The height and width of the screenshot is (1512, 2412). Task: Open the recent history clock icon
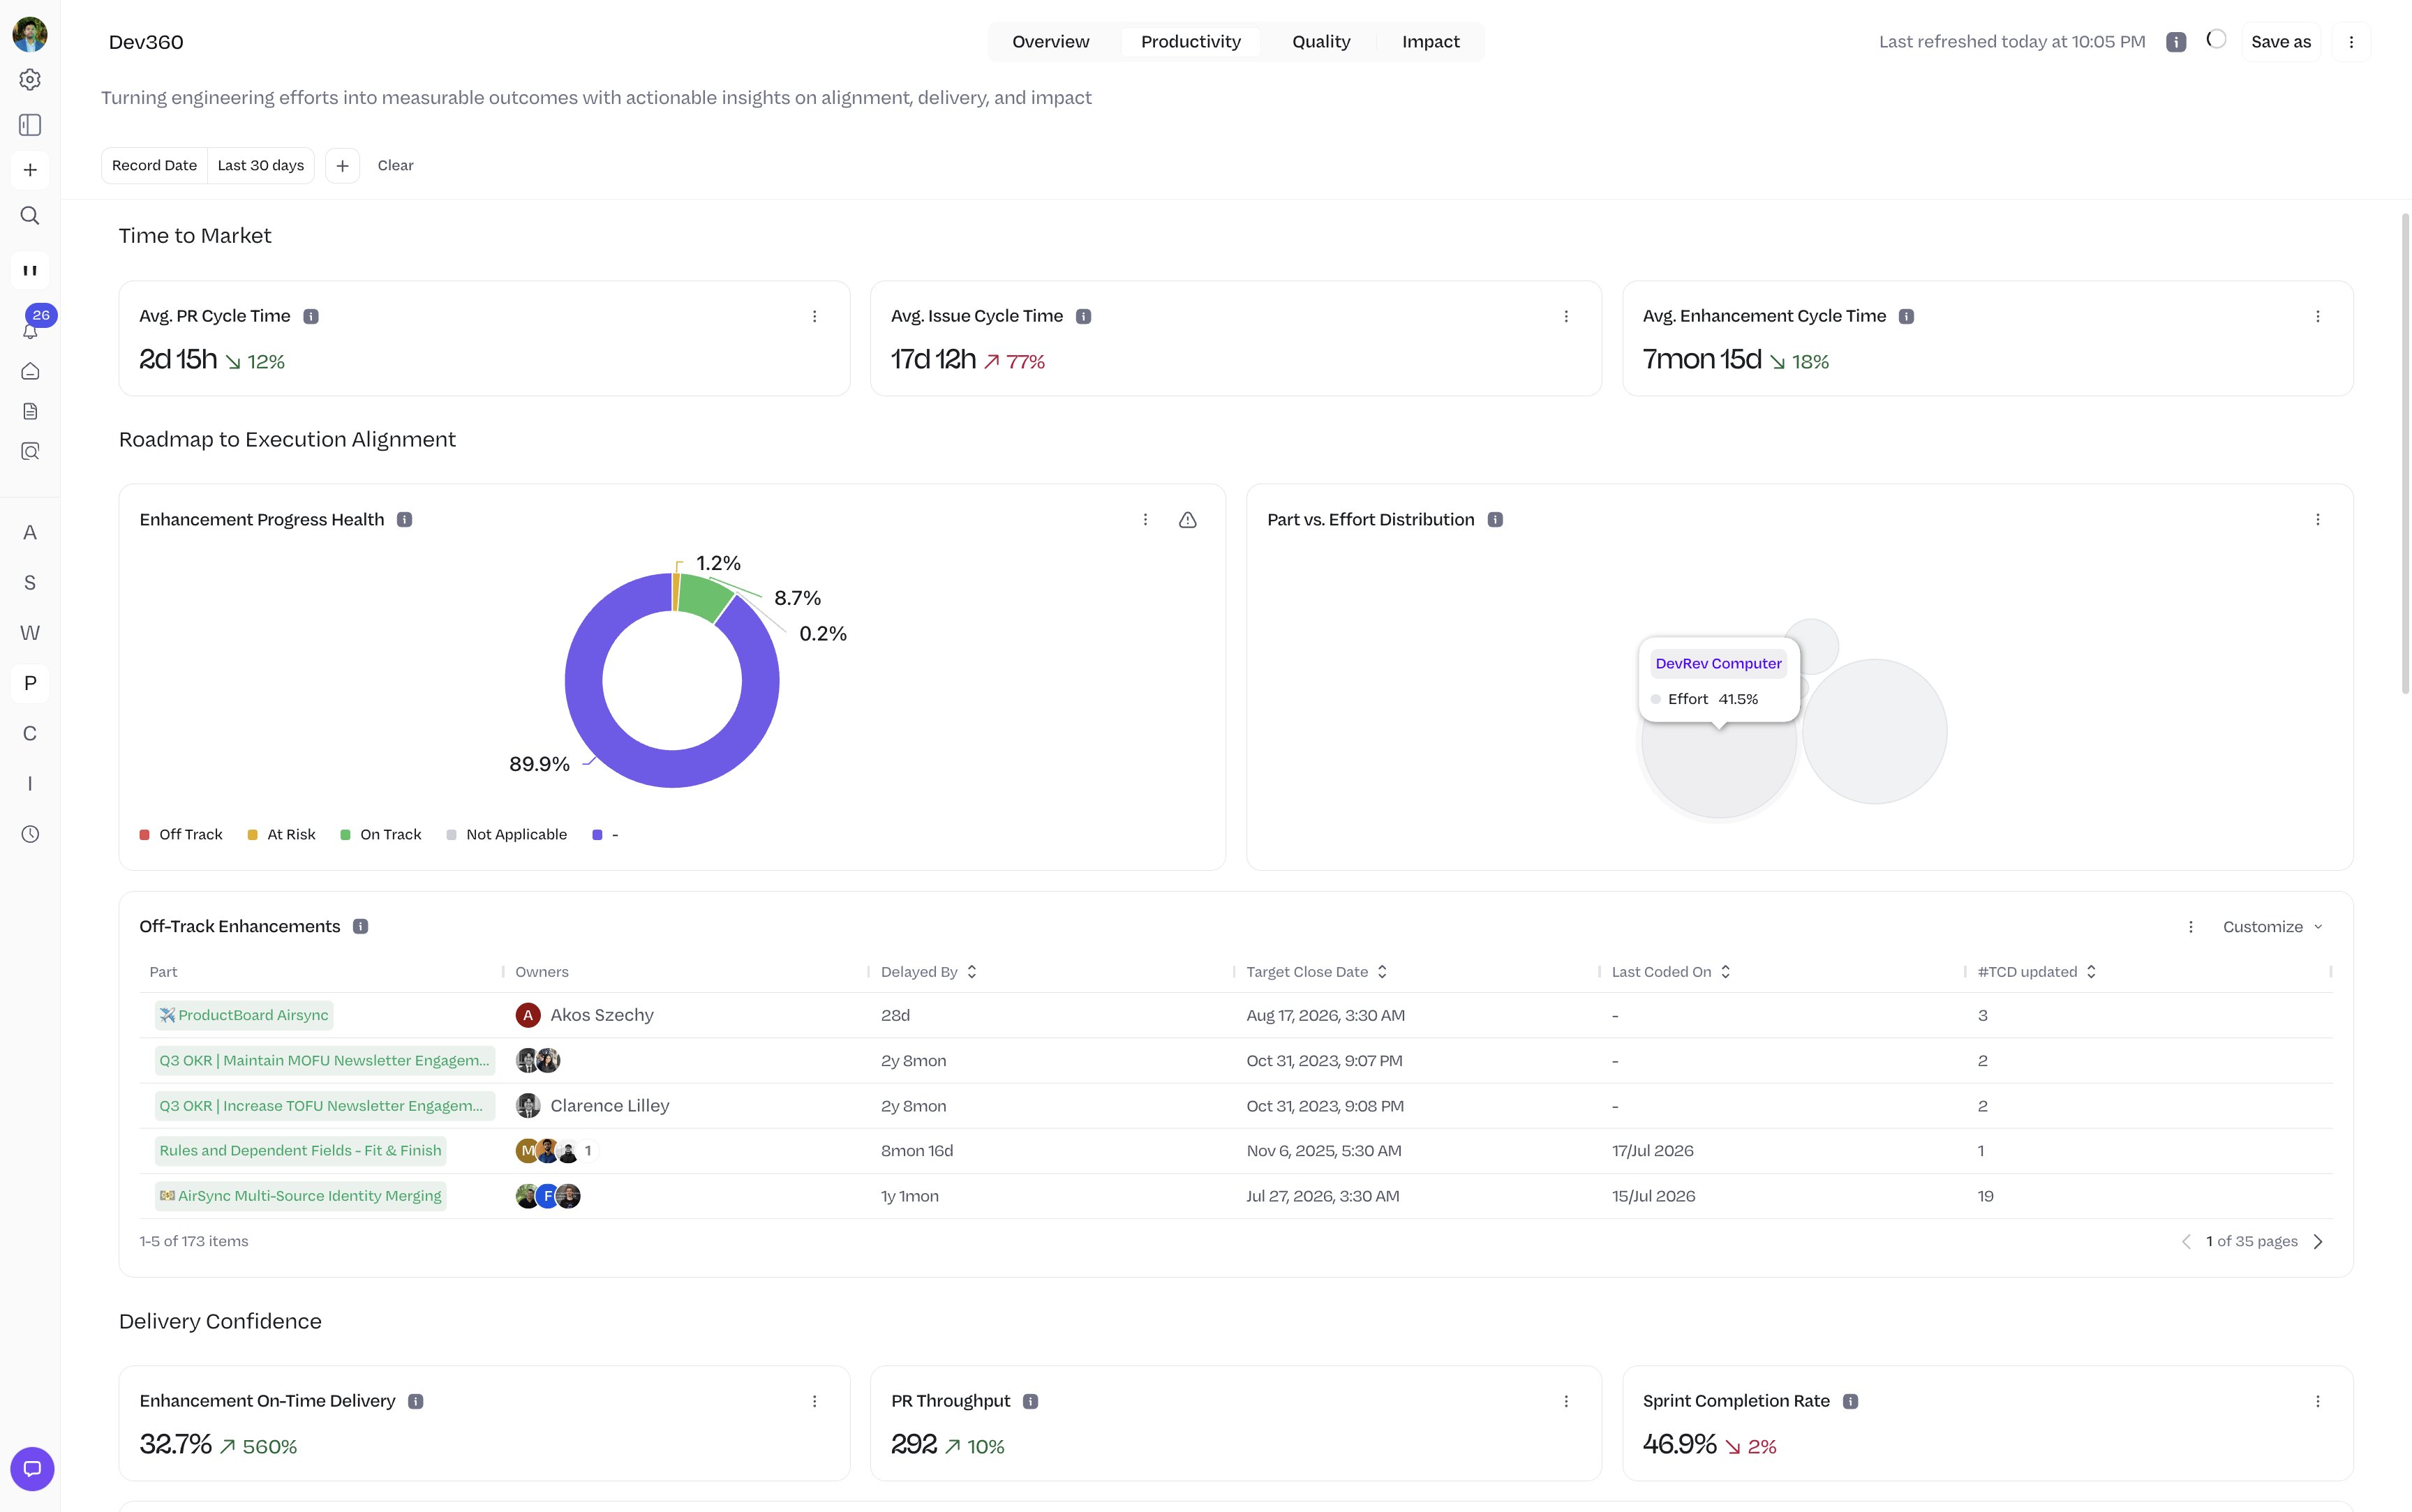pos(30,834)
